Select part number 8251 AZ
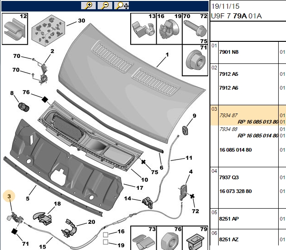 click(229, 239)
